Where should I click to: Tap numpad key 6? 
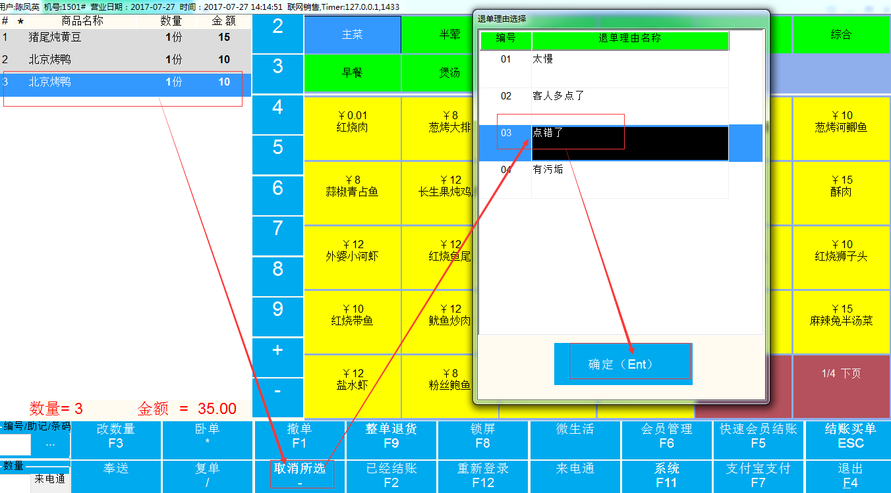pos(277,196)
